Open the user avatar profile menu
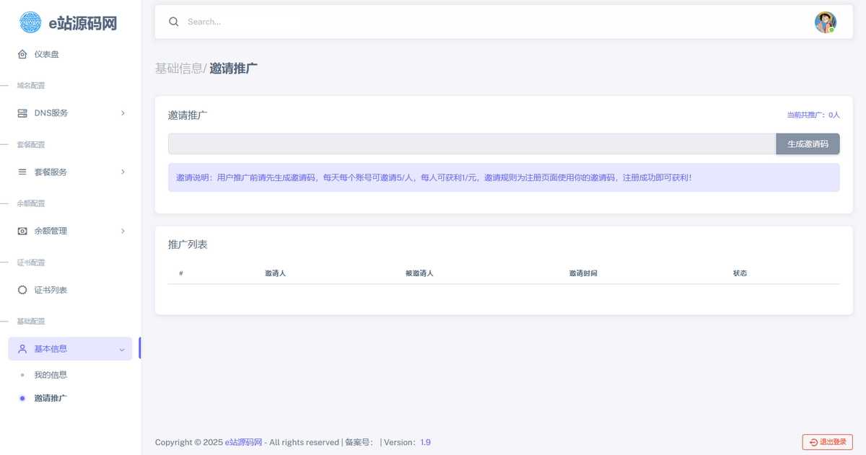The width and height of the screenshot is (866, 455). (825, 22)
